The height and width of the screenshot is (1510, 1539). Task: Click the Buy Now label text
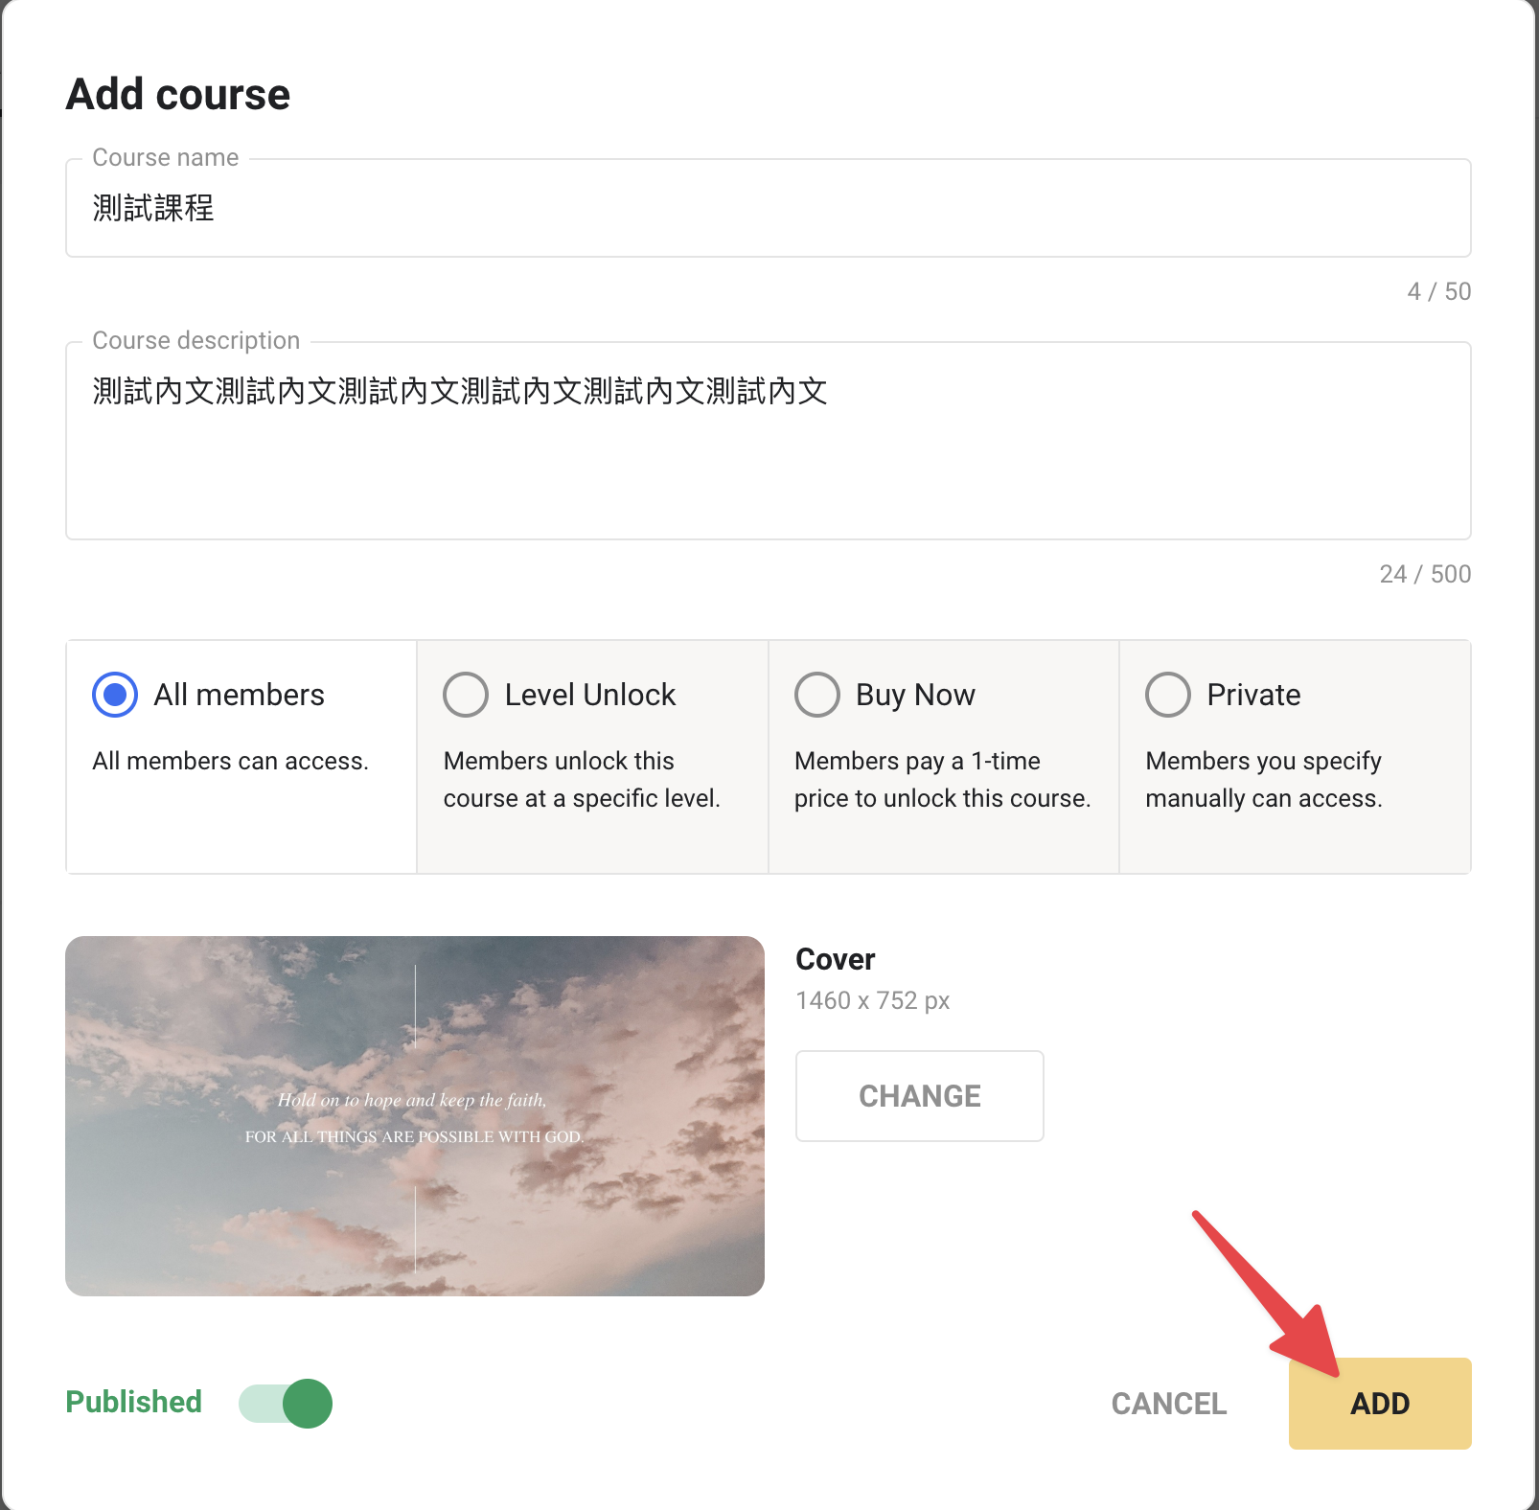tap(916, 695)
